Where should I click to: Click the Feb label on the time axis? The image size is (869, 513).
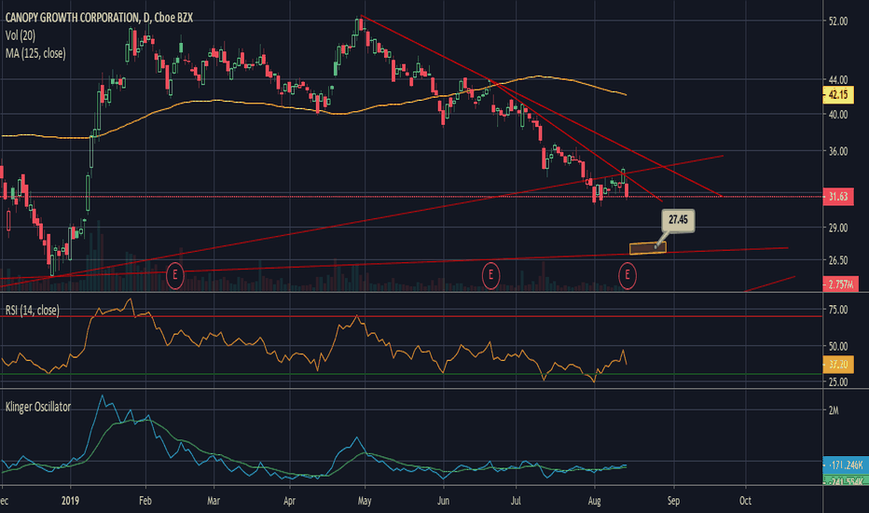coord(145,501)
